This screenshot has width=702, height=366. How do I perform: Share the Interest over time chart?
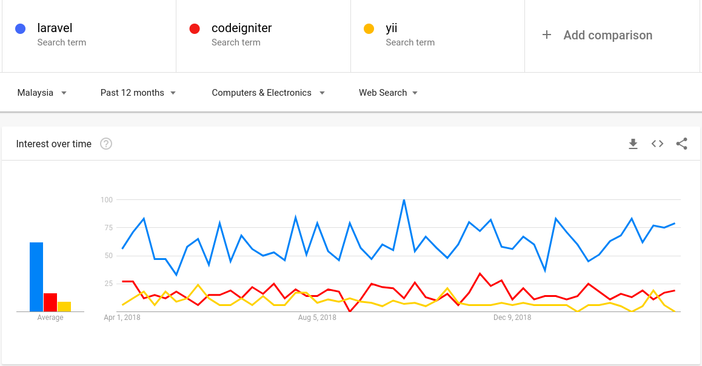(681, 144)
